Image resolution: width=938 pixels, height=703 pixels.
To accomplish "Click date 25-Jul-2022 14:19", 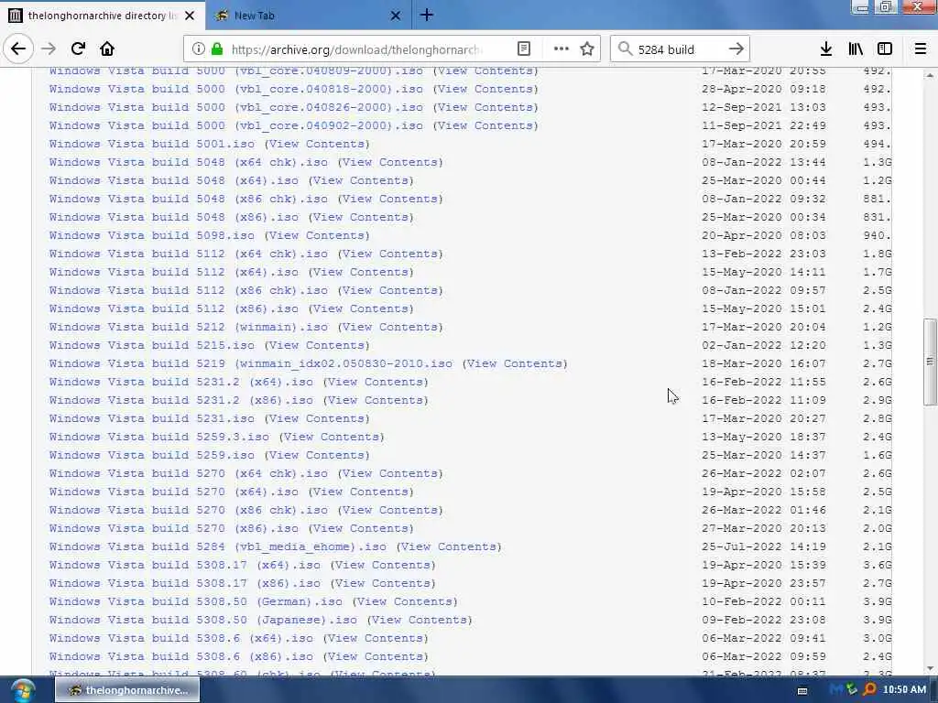I will pyautogui.click(x=764, y=546).
